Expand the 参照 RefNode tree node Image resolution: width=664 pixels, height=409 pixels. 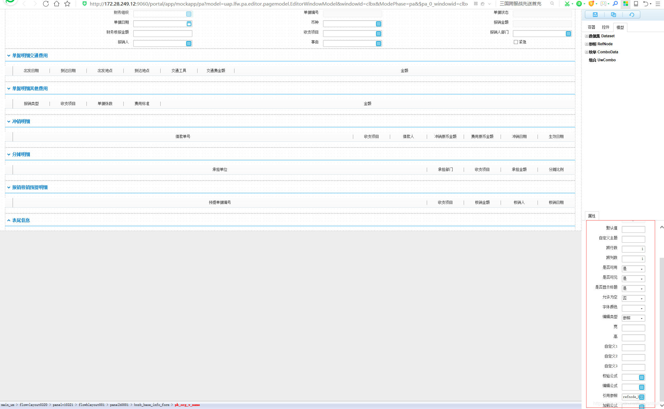pos(587,44)
